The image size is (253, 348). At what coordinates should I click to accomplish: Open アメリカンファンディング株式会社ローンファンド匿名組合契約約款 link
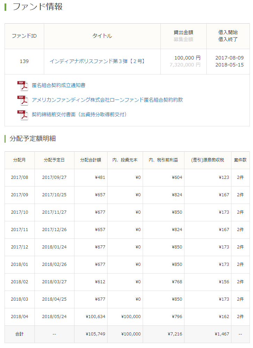107,100
